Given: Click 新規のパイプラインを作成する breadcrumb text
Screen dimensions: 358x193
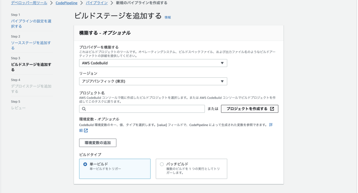Looking at the screenshot, I should point(142,3).
